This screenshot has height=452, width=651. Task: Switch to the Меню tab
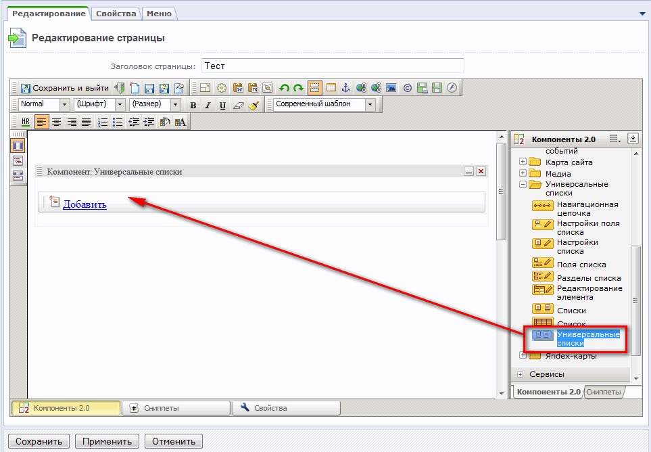click(x=159, y=14)
